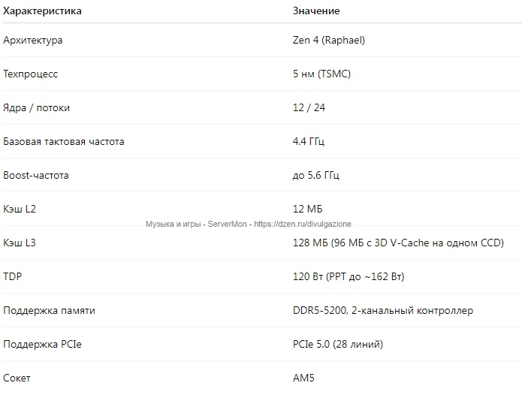Click the 128 МБ L3 cache value
522x404 pixels.
[x=397, y=243]
